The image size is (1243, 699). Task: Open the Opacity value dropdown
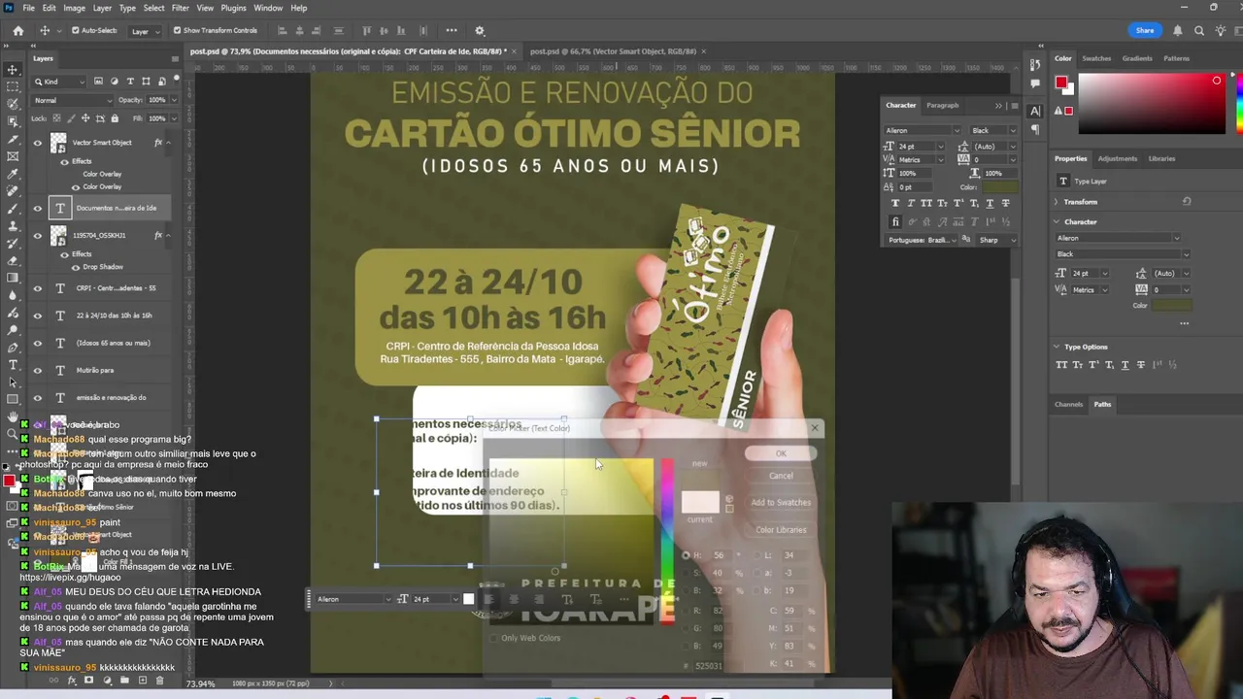pos(174,100)
